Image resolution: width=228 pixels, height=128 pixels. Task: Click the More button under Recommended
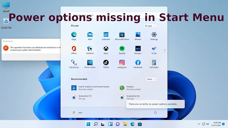151,79
